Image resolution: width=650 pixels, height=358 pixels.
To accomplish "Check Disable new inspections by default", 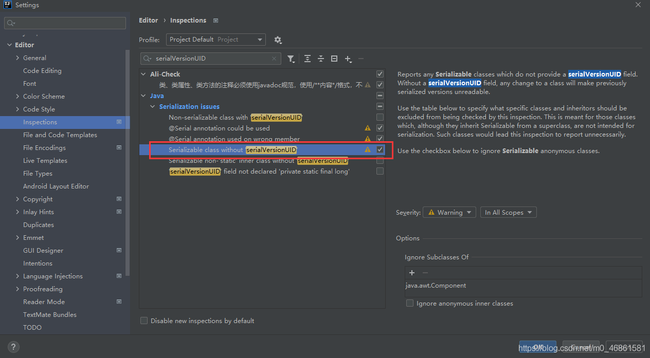I will [x=144, y=321].
